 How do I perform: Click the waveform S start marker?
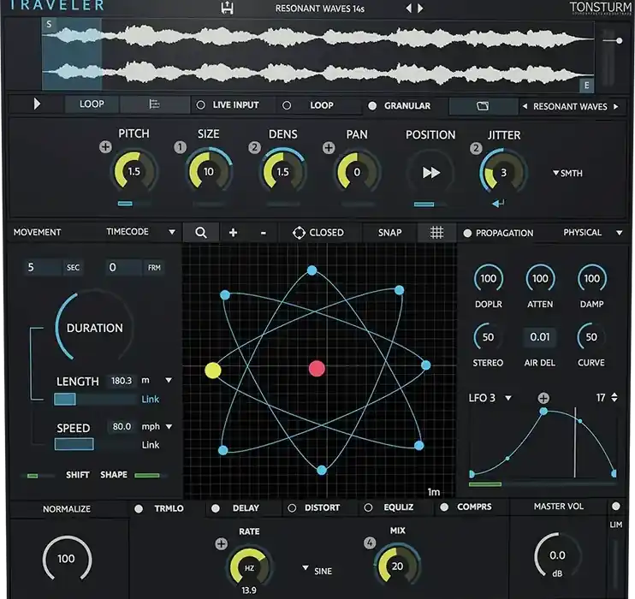coord(49,24)
